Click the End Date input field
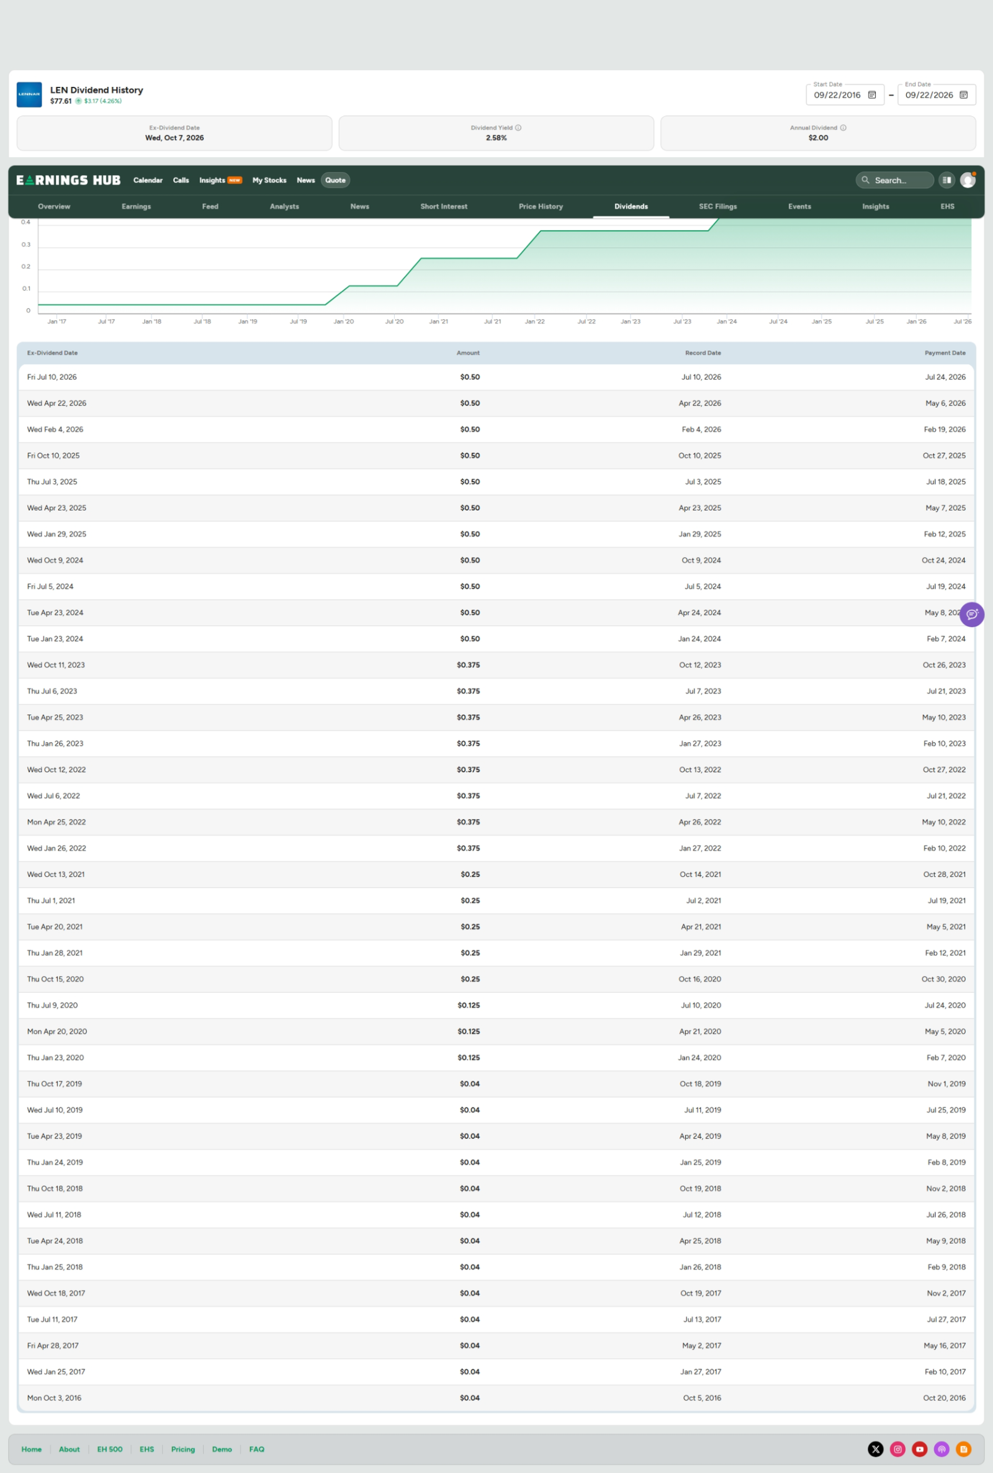 point(936,95)
